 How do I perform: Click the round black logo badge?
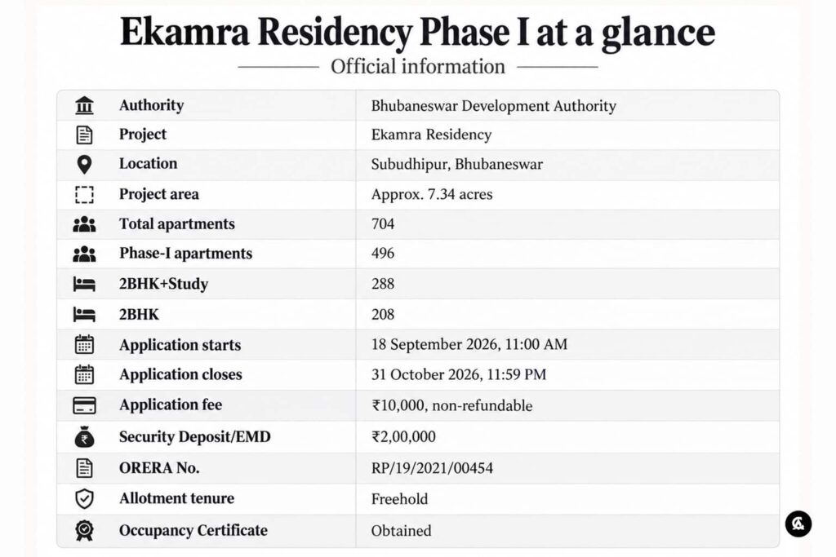(798, 524)
